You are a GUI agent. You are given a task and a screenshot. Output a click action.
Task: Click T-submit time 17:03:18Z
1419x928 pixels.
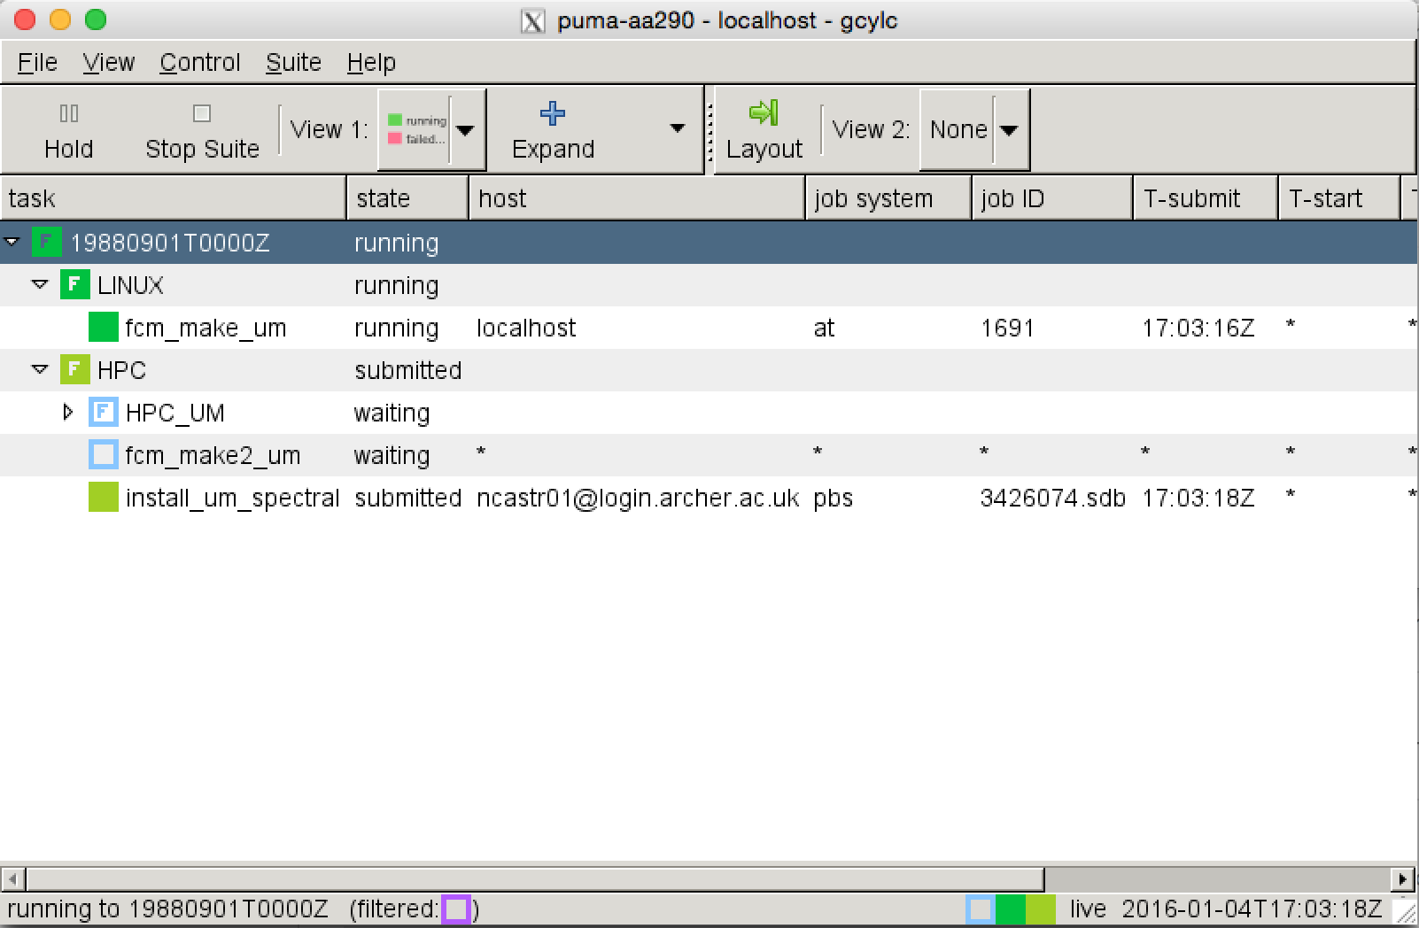tap(1198, 498)
